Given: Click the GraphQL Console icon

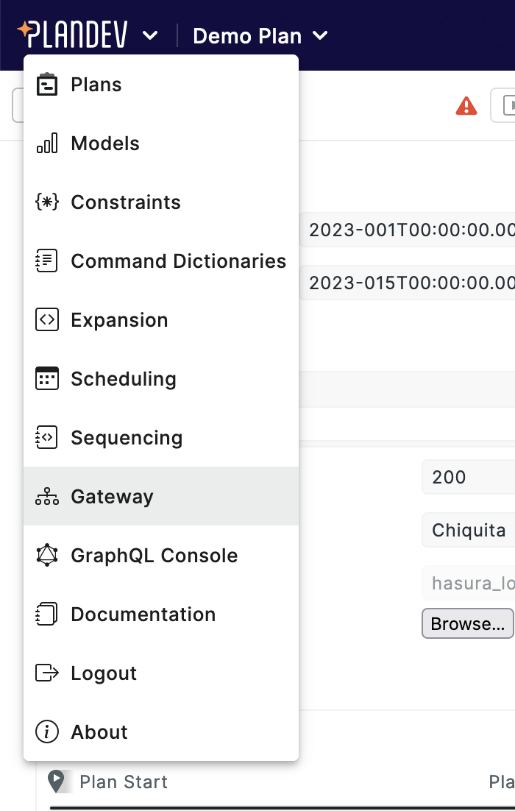Looking at the screenshot, I should click(x=46, y=555).
